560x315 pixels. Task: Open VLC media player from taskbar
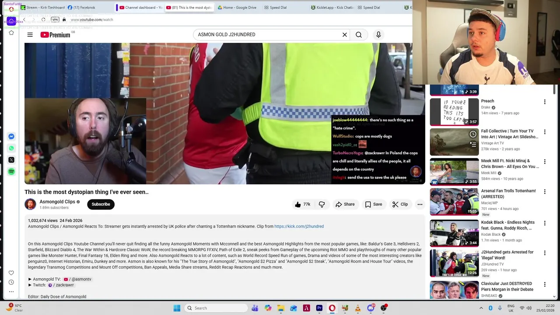358,308
